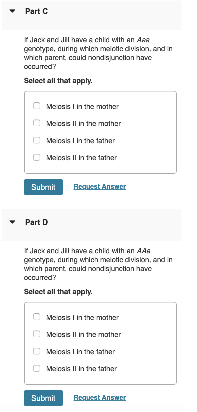The image size is (197, 412).
Task: Open Request Answer for Part C
Action: pos(99,186)
